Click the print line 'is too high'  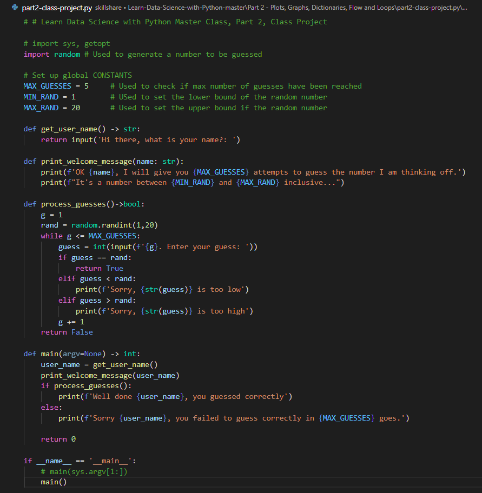(x=164, y=311)
